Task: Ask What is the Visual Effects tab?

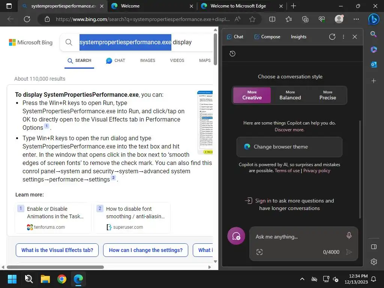Action: (x=57, y=250)
